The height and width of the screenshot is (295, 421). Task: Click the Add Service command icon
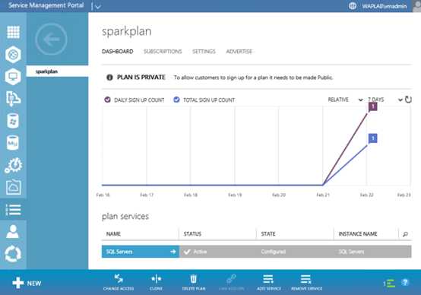tap(268, 279)
